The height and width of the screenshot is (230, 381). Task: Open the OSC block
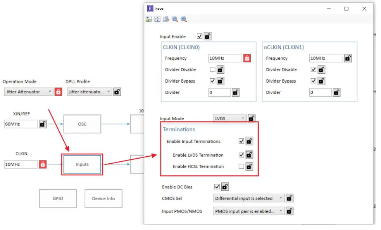coord(82,124)
